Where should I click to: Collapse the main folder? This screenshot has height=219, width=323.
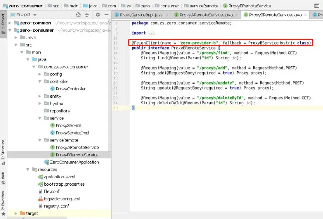(22, 52)
